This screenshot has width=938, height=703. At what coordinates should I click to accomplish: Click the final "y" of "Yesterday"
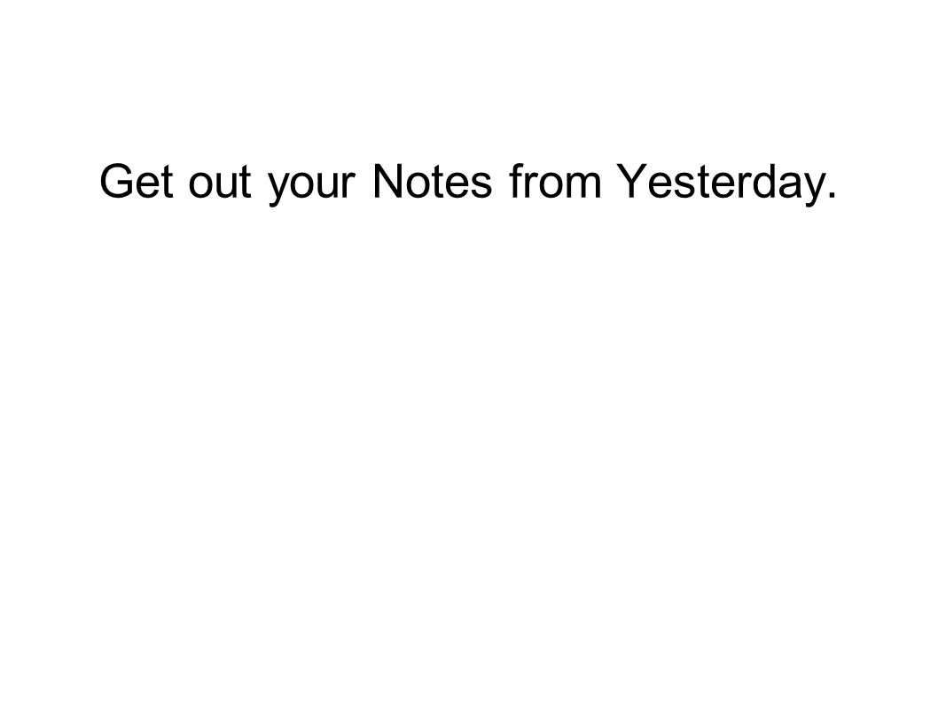click(812, 190)
